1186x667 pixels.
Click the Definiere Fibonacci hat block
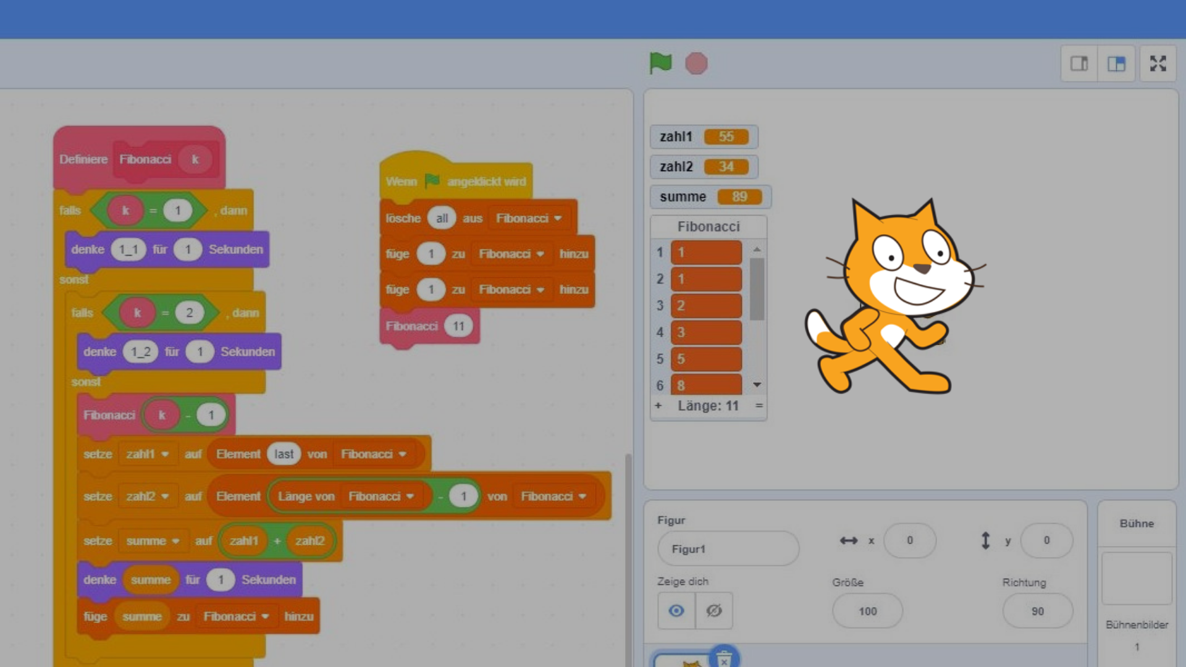(x=139, y=159)
